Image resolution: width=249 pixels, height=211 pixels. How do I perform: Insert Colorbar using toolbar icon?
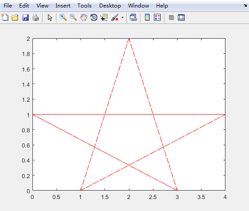147,17
